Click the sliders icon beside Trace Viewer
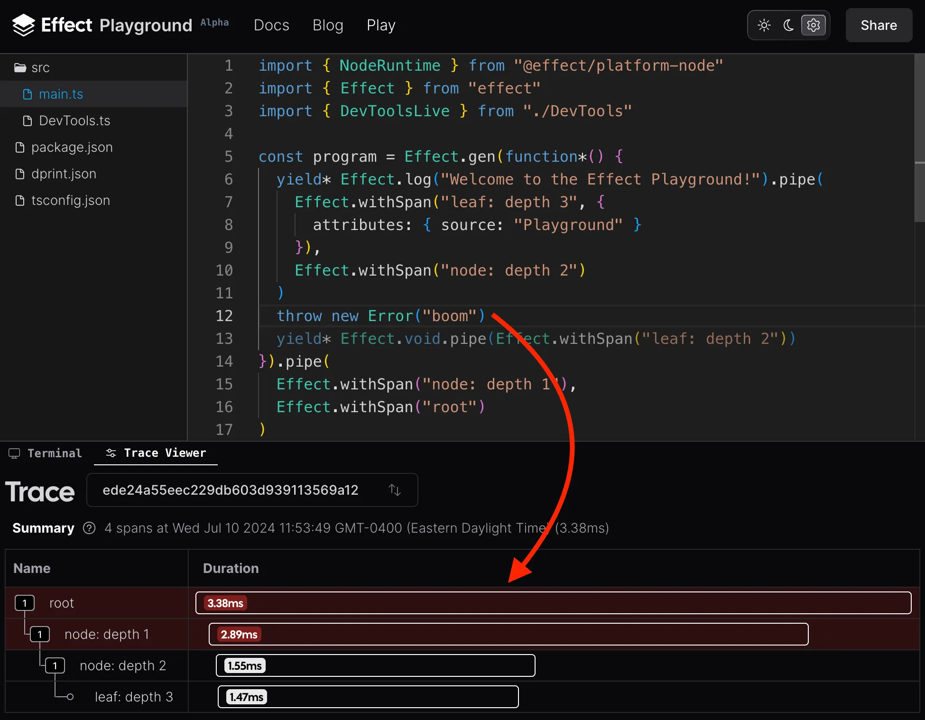 click(x=111, y=453)
